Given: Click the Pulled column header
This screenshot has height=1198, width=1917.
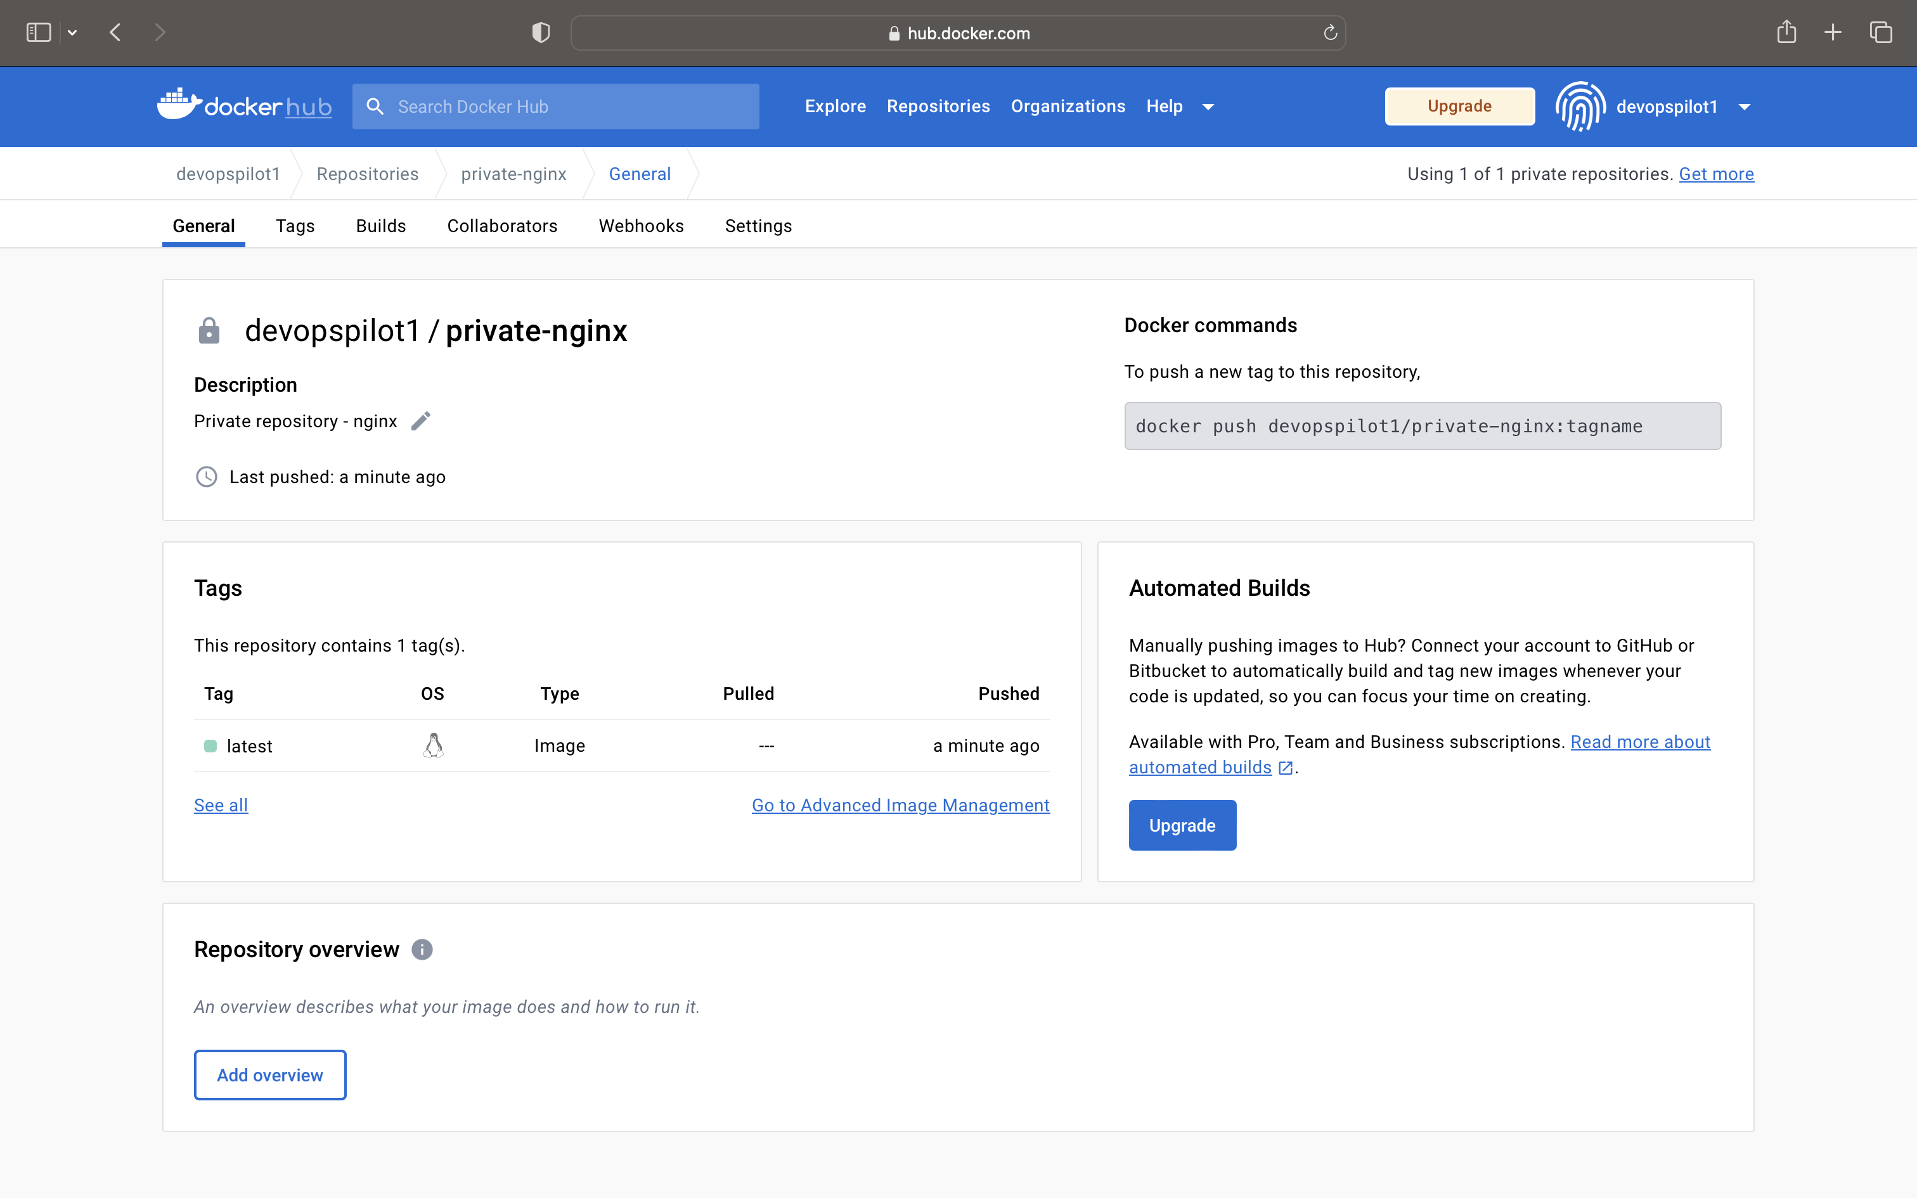Looking at the screenshot, I should [748, 693].
